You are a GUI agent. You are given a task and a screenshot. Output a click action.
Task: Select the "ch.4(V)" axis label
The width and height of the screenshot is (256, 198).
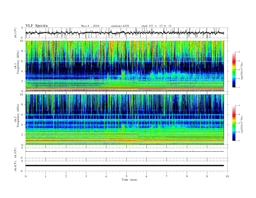pos(16,166)
